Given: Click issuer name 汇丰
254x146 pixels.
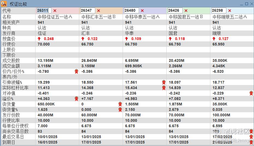Looking at the screenshot, I should coord(86,33).
